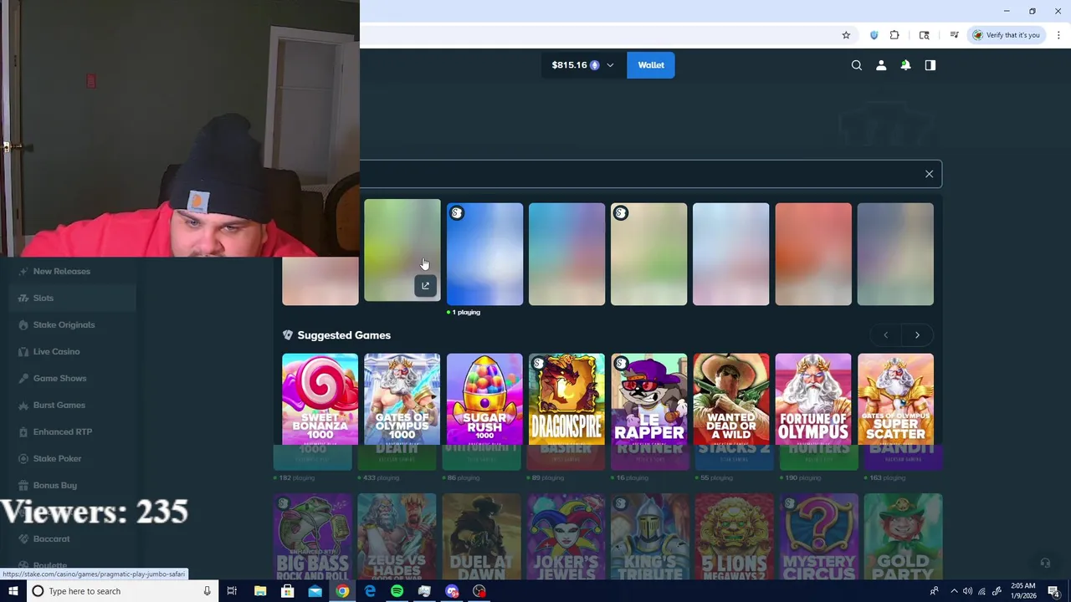Open the Mystery Circus game
1071x602 pixels.
818,537
